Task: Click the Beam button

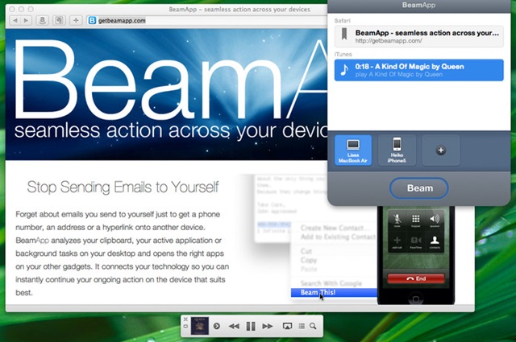Action: click(x=419, y=188)
